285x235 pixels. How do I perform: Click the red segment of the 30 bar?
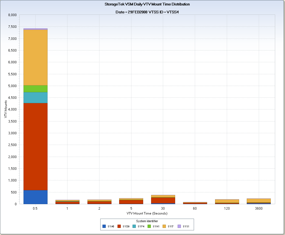tap(163, 200)
